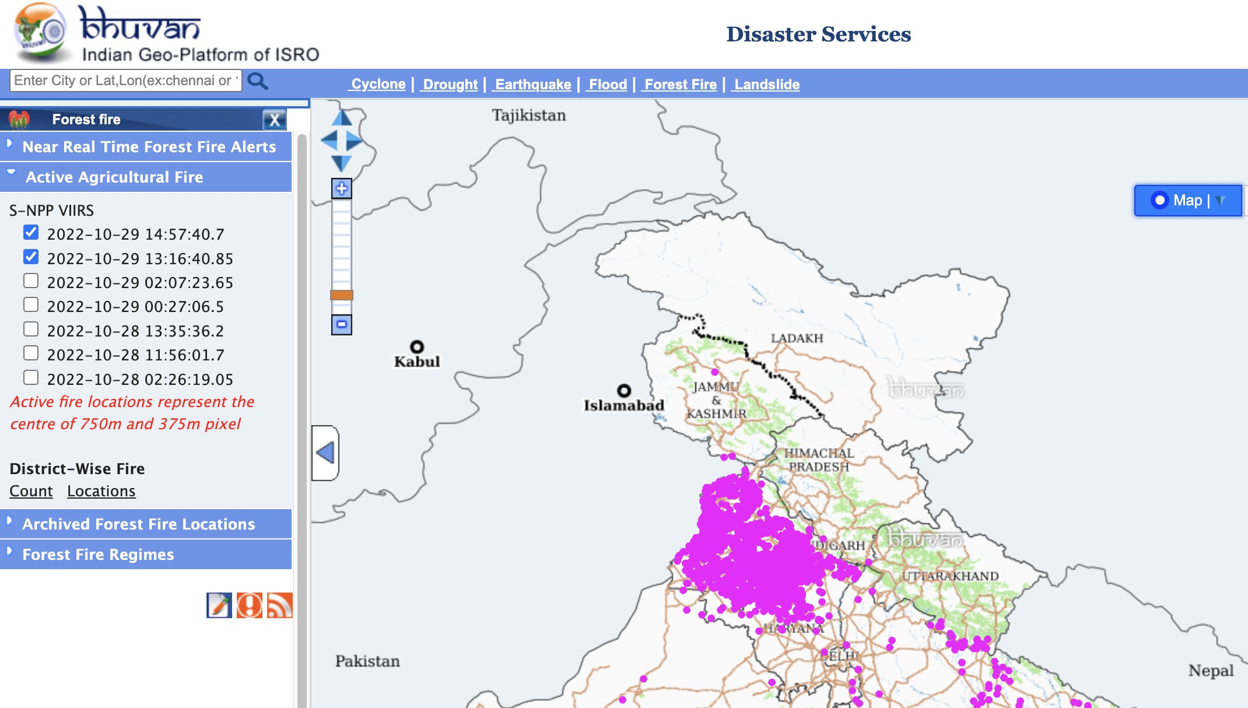Uncheck the 2022-10-29 13:16:40.85 pass
This screenshot has width=1248, height=708.
point(31,257)
